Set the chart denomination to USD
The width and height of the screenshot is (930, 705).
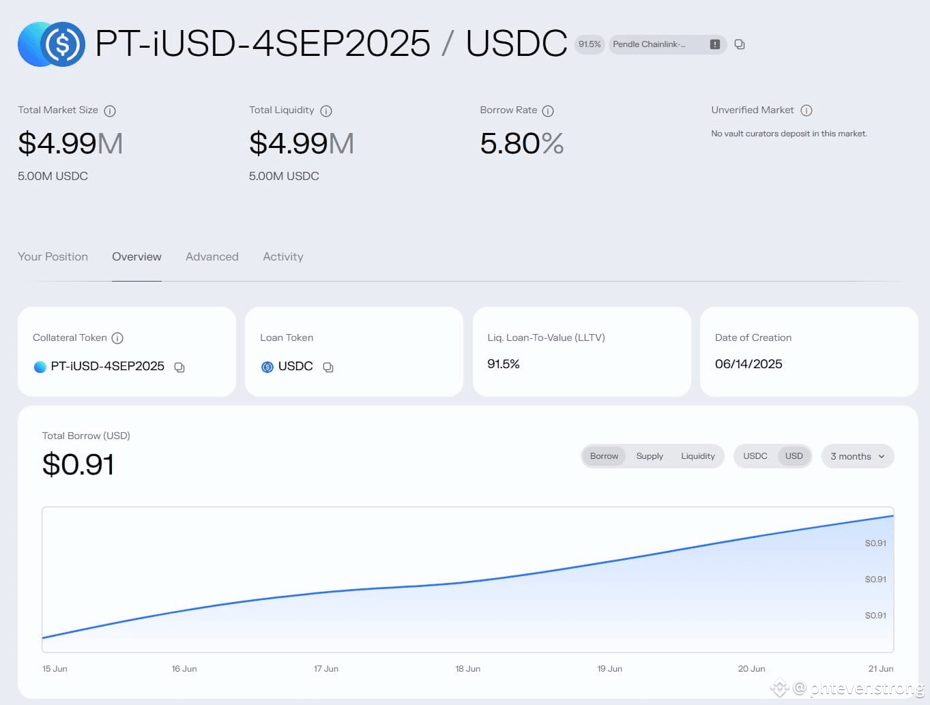tap(794, 456)
